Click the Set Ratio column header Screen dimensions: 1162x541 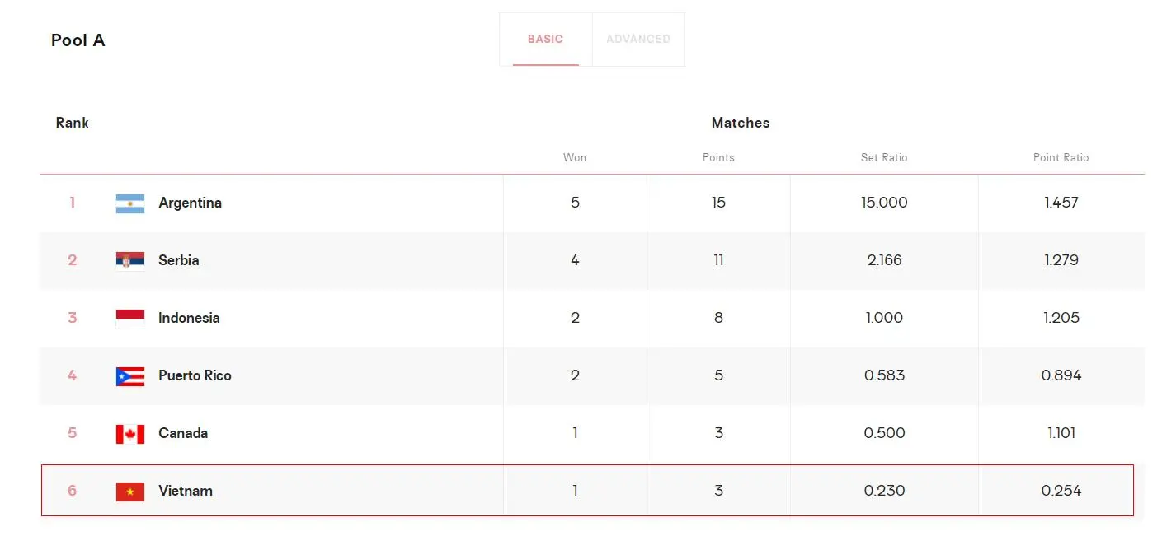point(884,157)
